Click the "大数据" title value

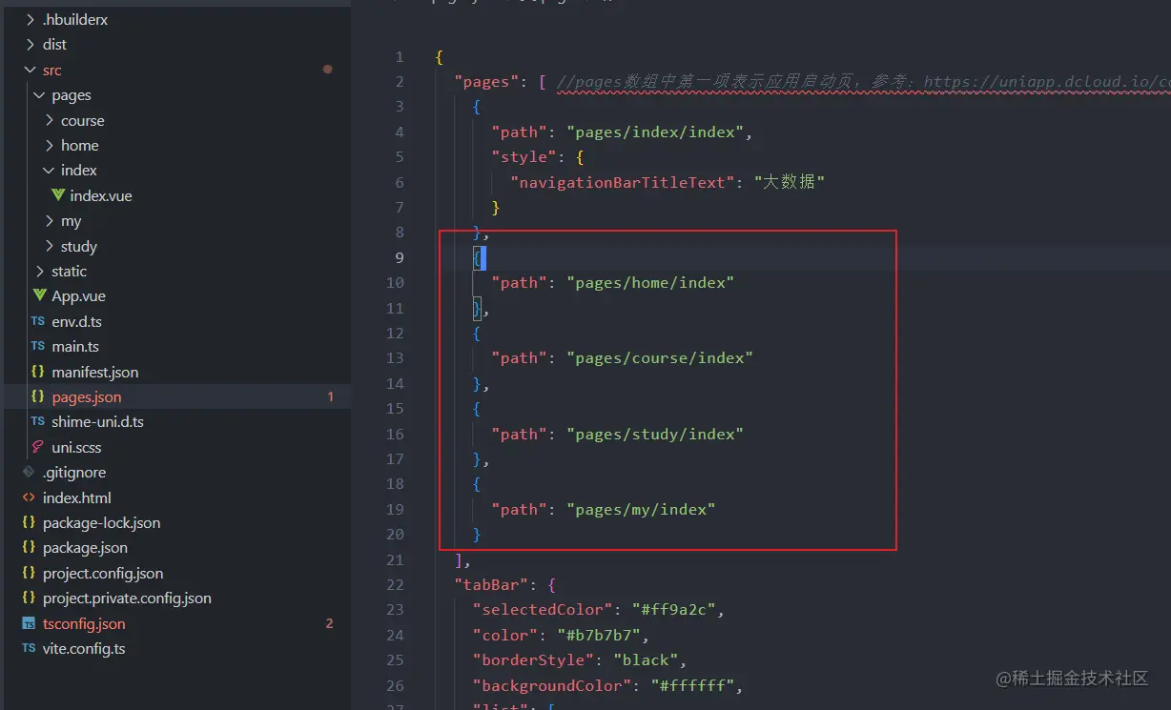790,182
